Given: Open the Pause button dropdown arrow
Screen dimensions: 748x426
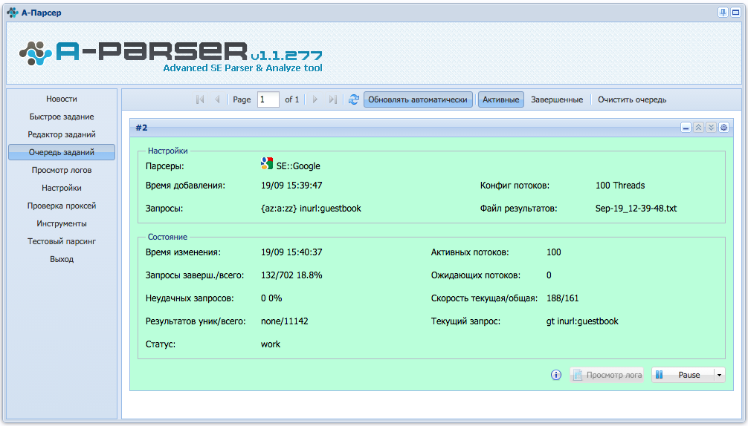Looking at the screenshot, I should pyautogui.click(x=720, y=375).
